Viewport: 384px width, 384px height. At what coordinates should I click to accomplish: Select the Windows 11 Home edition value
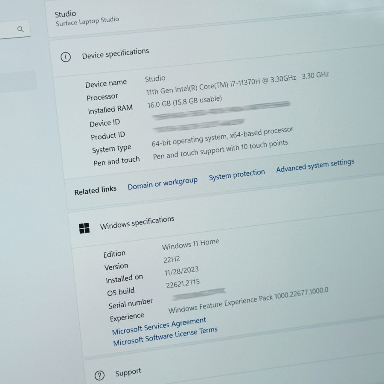pyautogui.click(x=190, y=244)
